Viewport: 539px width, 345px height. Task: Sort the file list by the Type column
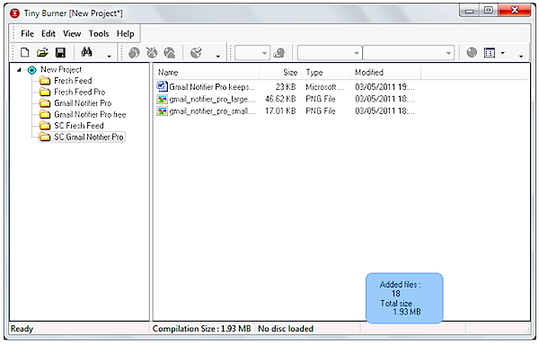[326, 73]
